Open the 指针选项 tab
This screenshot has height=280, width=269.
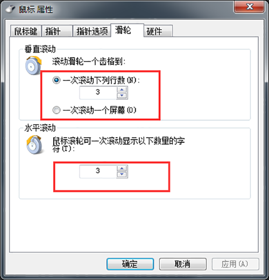(92, 31)
